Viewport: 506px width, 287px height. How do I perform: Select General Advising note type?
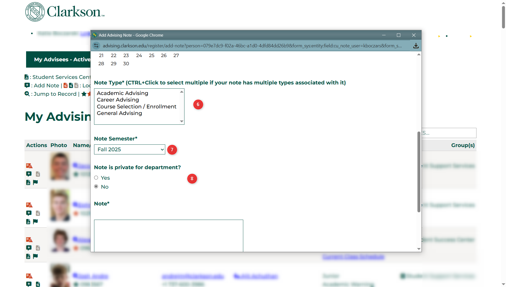point(119,113)
